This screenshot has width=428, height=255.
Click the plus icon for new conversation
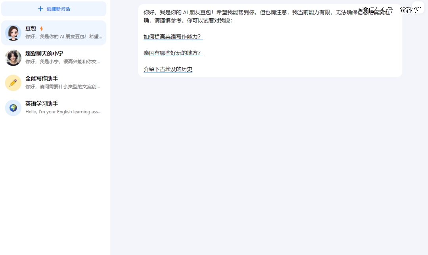[x=40, y=9]
